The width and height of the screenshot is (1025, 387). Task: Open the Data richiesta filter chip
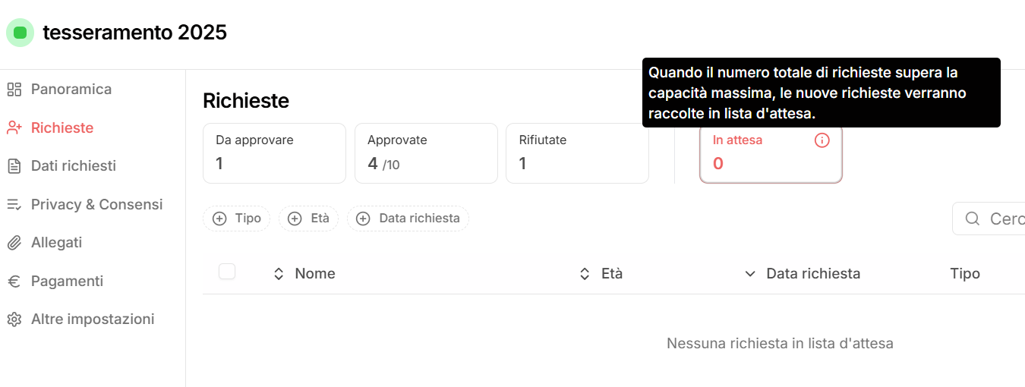coord(408,219)
